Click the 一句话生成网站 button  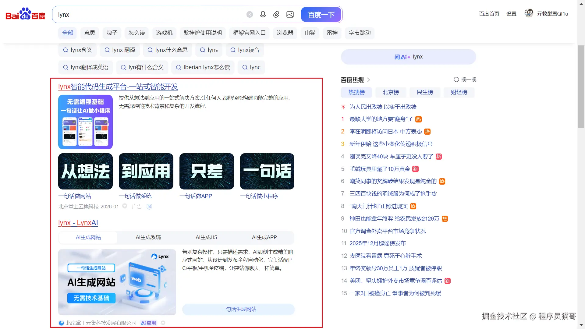[x=238, y=309]
